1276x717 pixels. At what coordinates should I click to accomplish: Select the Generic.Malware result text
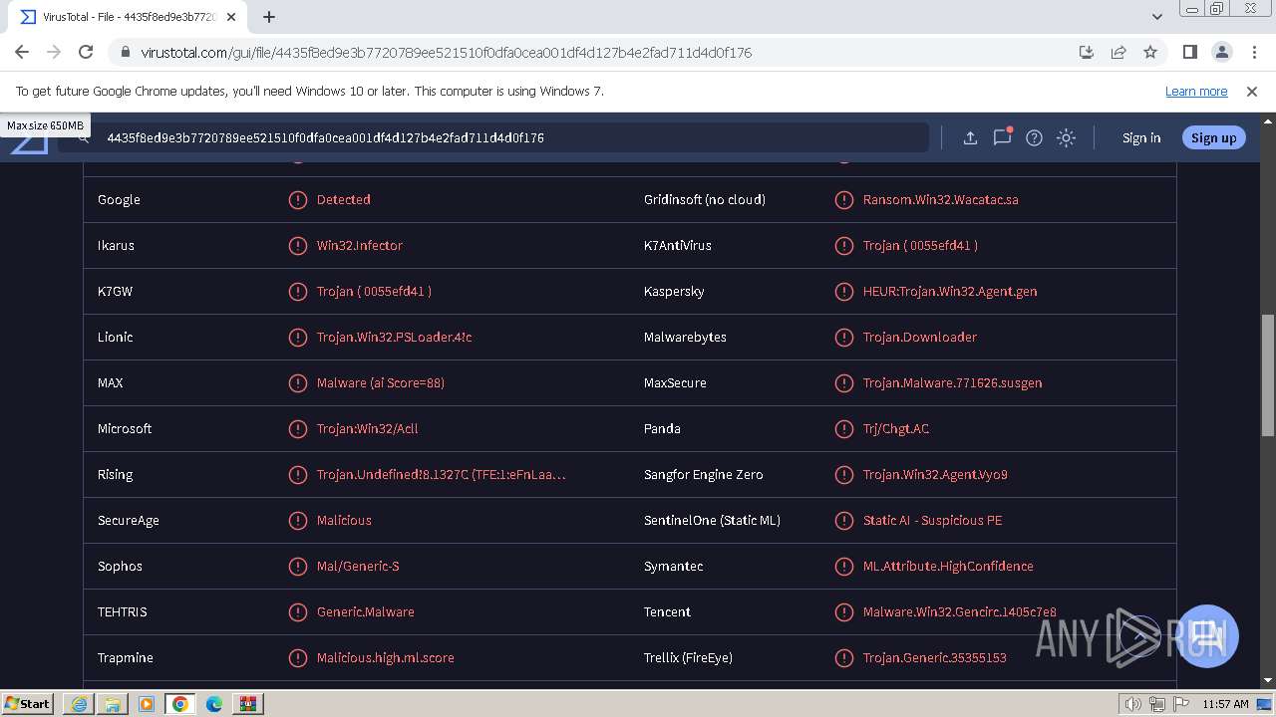point(366,611)
